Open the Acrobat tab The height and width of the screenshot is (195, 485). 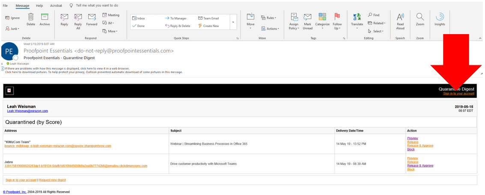tap(56, 6)
